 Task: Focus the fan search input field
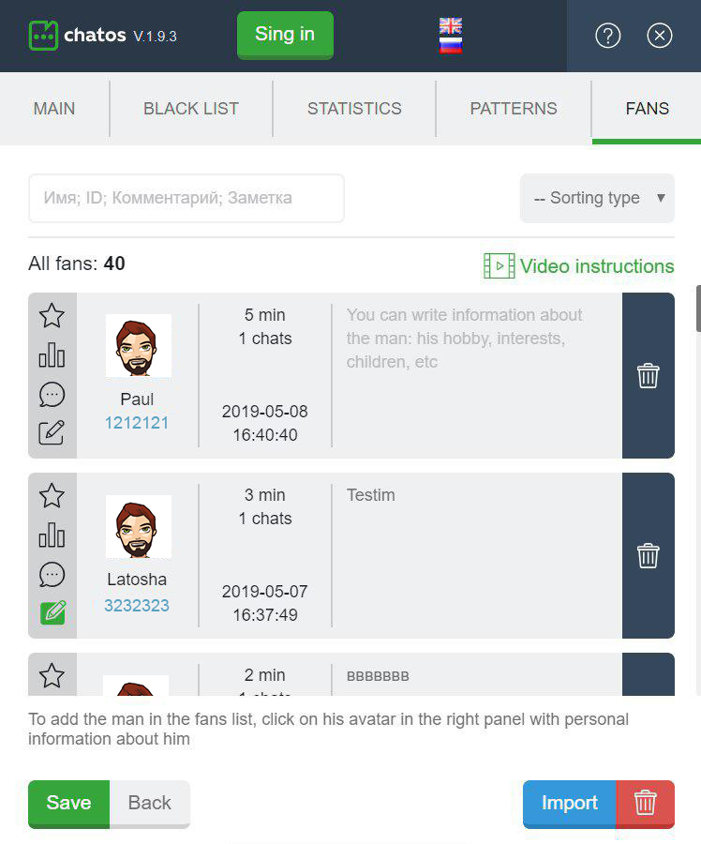186,198
